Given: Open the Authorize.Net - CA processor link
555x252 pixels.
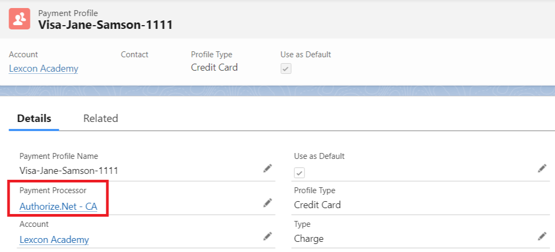Looking at the screenshot, I should [58, 206].
